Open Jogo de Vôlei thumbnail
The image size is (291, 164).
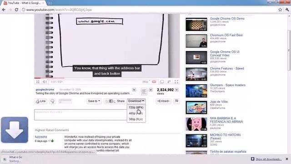point(196,108)
